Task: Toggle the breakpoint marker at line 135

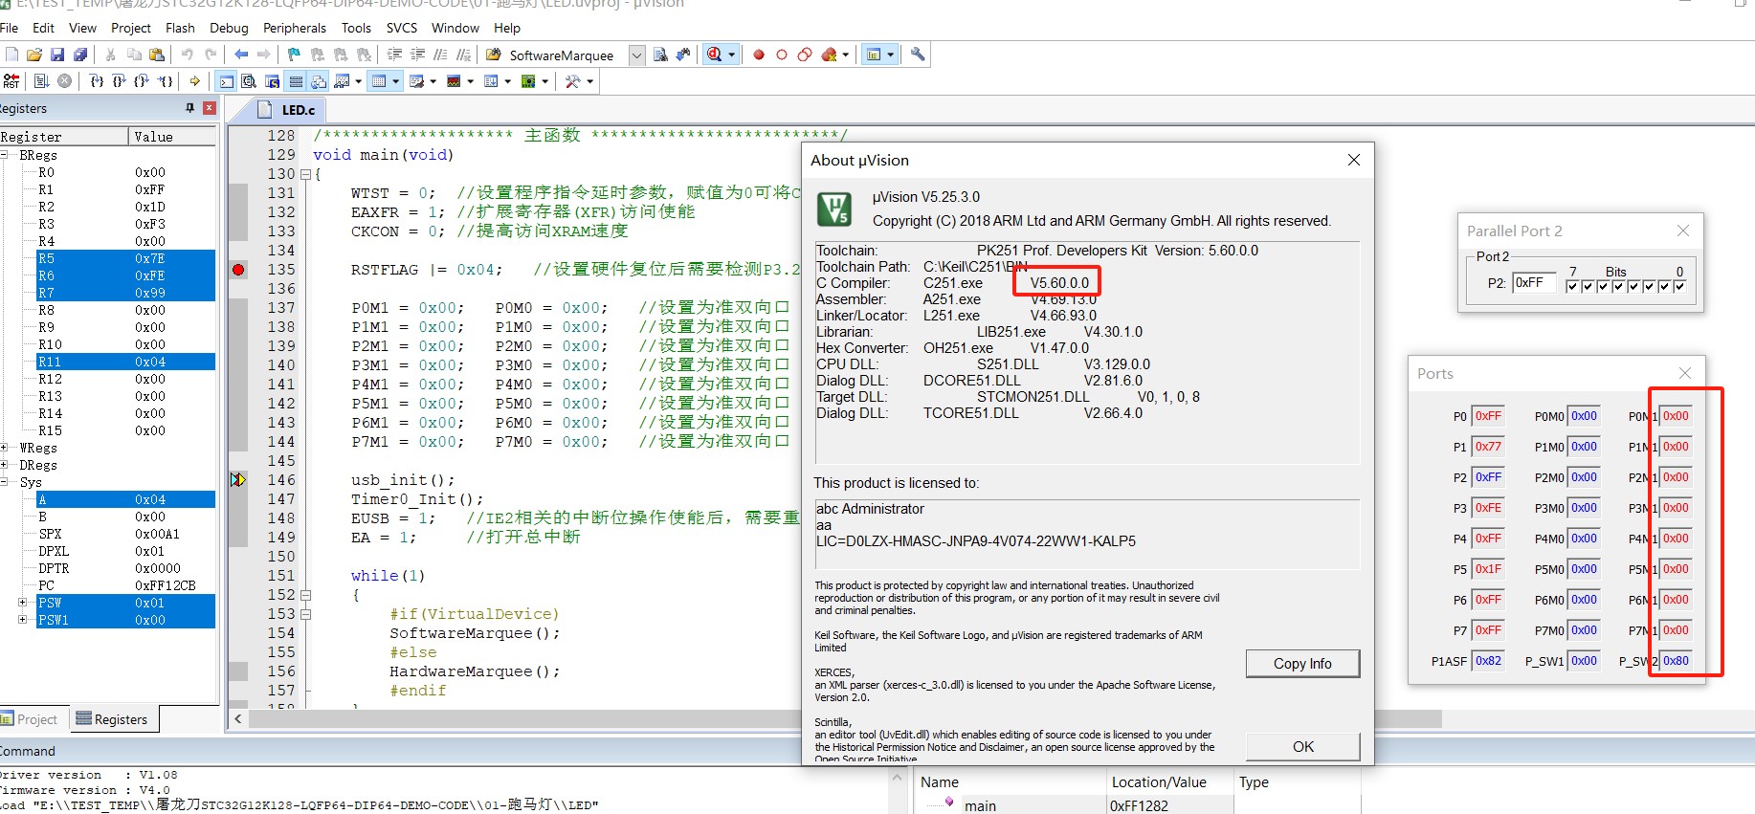Action: pos(238,270)
